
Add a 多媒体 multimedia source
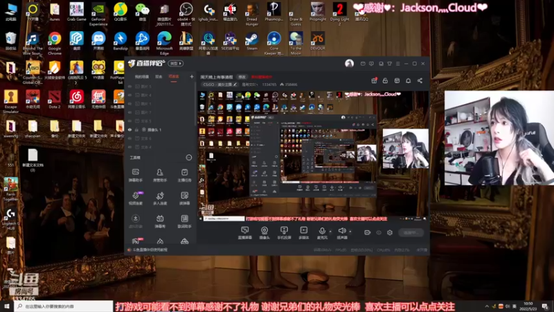pyautogui.click(x=303, y=233)
